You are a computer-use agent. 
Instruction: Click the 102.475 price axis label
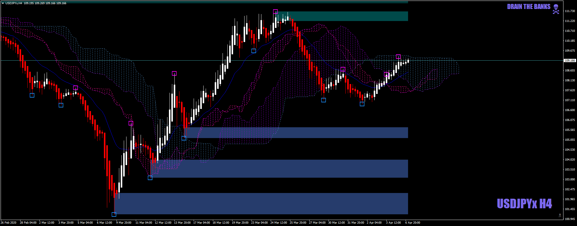coord(570,189)
